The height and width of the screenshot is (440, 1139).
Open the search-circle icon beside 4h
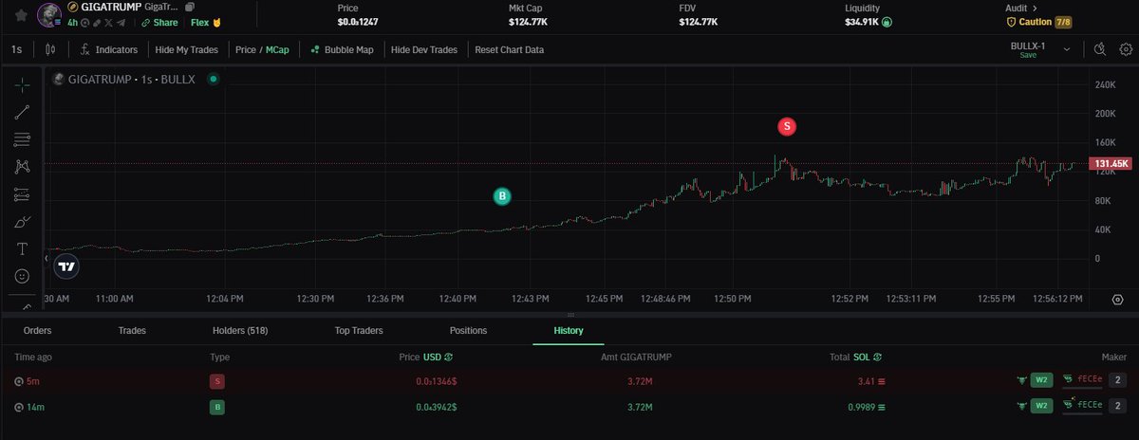pos(84,23)
